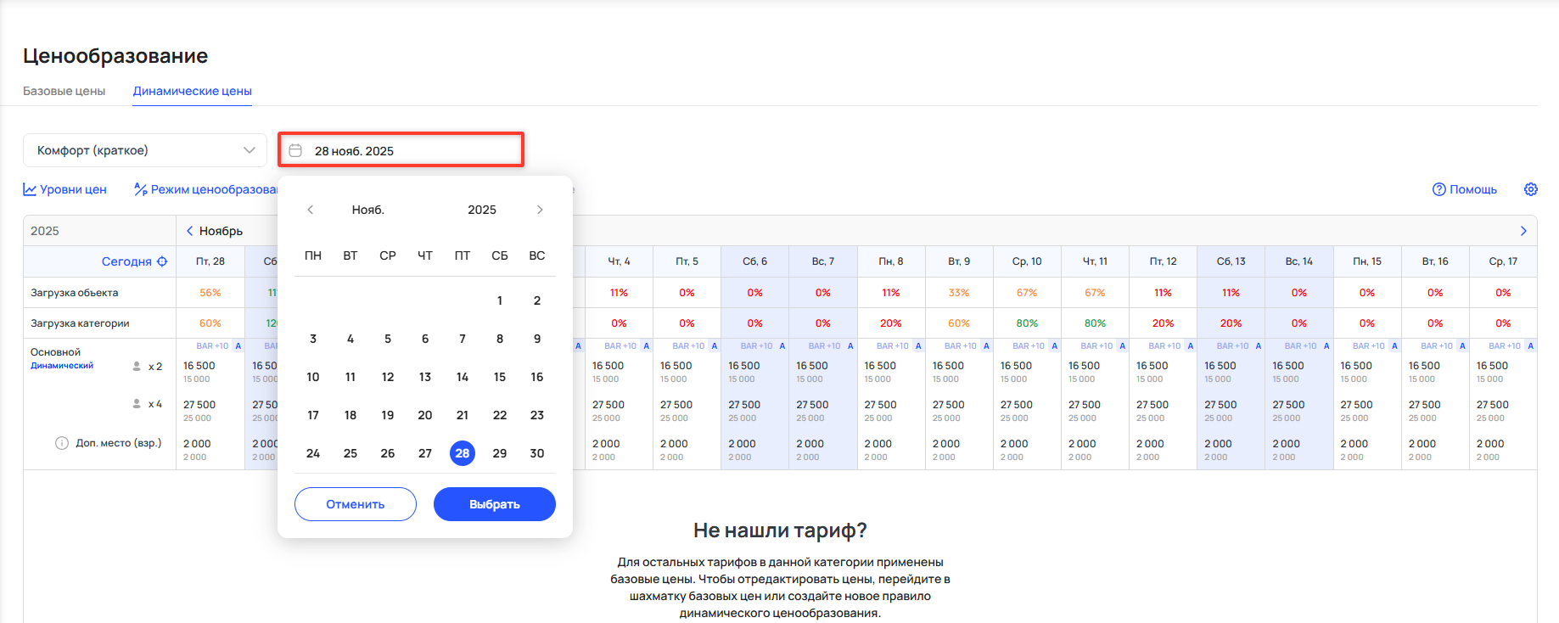Screen dimensions: 1559x623
Task: Click the Помощь help icon
Action: coord(1438,189)
